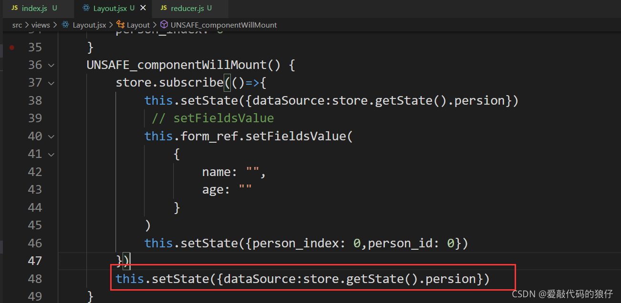
Task: Click the chevron separator after views in breadcrumb
Action: click(x=54, y=25)
